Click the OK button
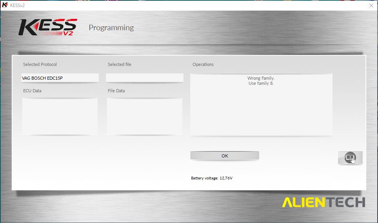Screen dimensions: 378x223 [x=225, y=155]
